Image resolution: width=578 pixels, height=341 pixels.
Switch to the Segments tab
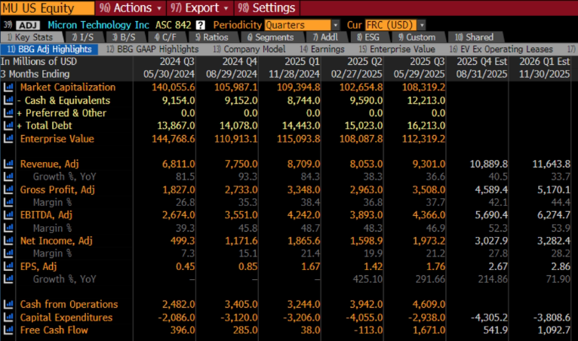tap(271, 37)
